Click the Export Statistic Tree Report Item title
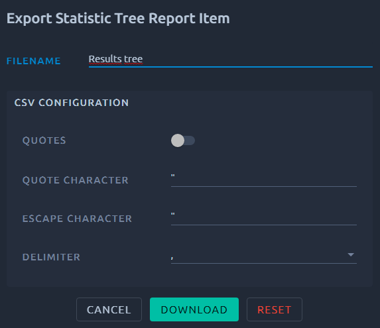This screenshot has width=380, height=328. [118, 19]
